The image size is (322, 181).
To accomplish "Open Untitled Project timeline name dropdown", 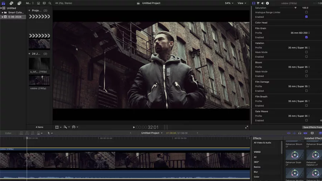I will [x=152, y=133].
